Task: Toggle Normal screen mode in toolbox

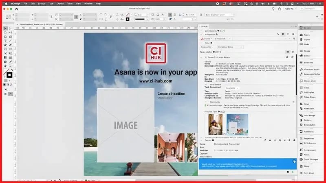Action: [6, 94]
